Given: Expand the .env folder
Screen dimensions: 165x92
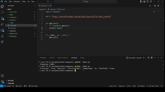Looking at the screenshot, I should coord(9,23).
